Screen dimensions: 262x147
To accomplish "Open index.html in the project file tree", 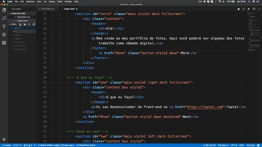I will (x=19, y=42).
